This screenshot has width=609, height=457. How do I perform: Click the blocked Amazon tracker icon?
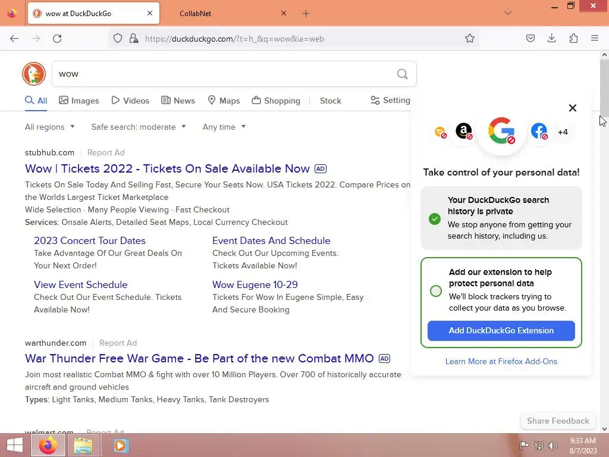(464, 132)
